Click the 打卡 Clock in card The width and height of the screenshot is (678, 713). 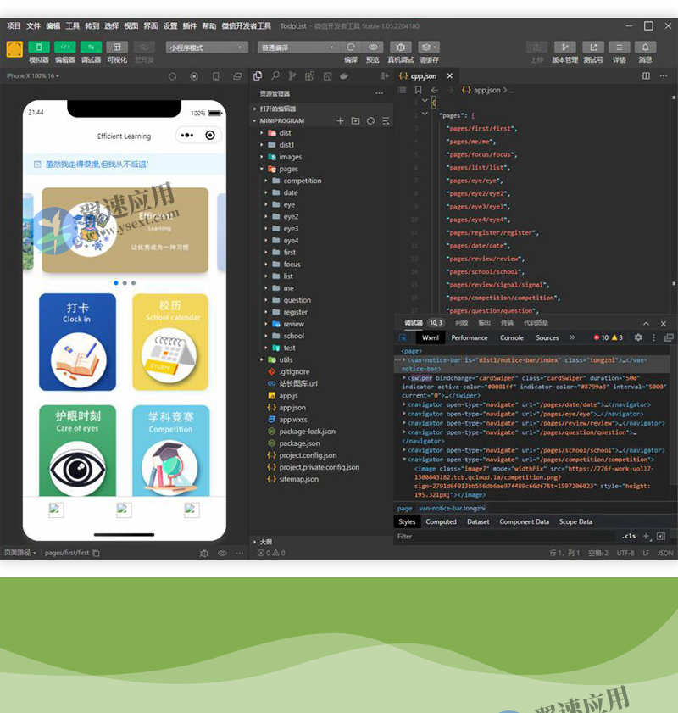tap(77, 342)
